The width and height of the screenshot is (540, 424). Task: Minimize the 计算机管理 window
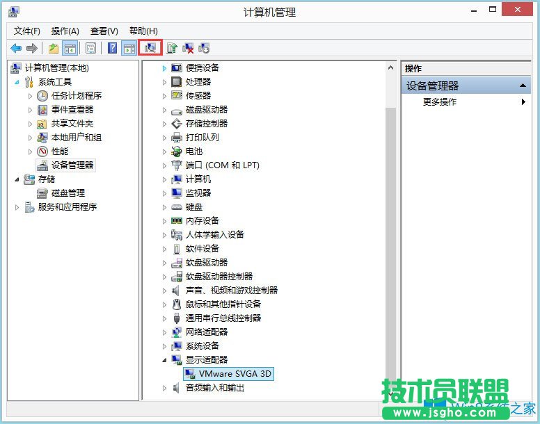pos(474,10)
